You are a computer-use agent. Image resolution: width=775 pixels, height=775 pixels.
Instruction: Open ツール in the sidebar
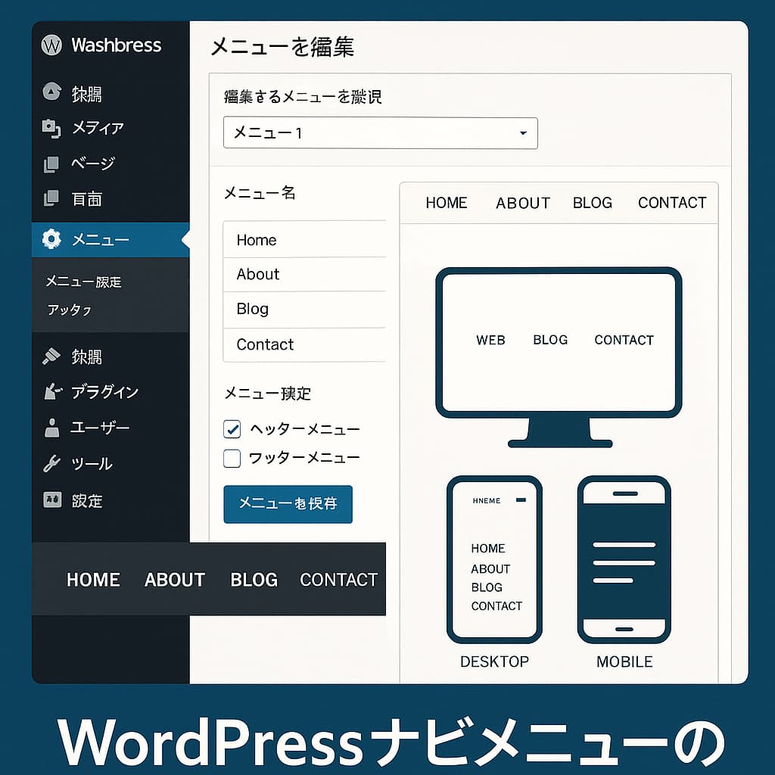click(92, 464)
